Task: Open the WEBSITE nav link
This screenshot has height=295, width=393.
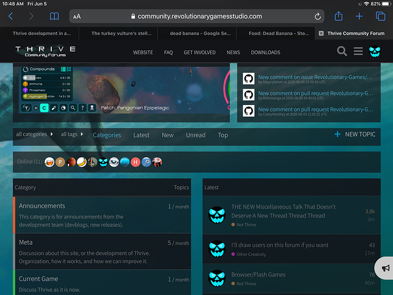Action: 143,53
